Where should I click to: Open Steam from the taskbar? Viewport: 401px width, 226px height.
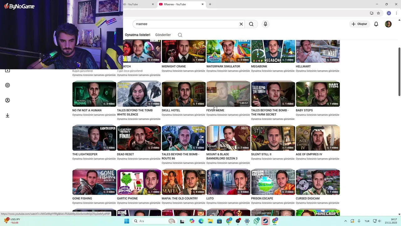click(265, 221)
